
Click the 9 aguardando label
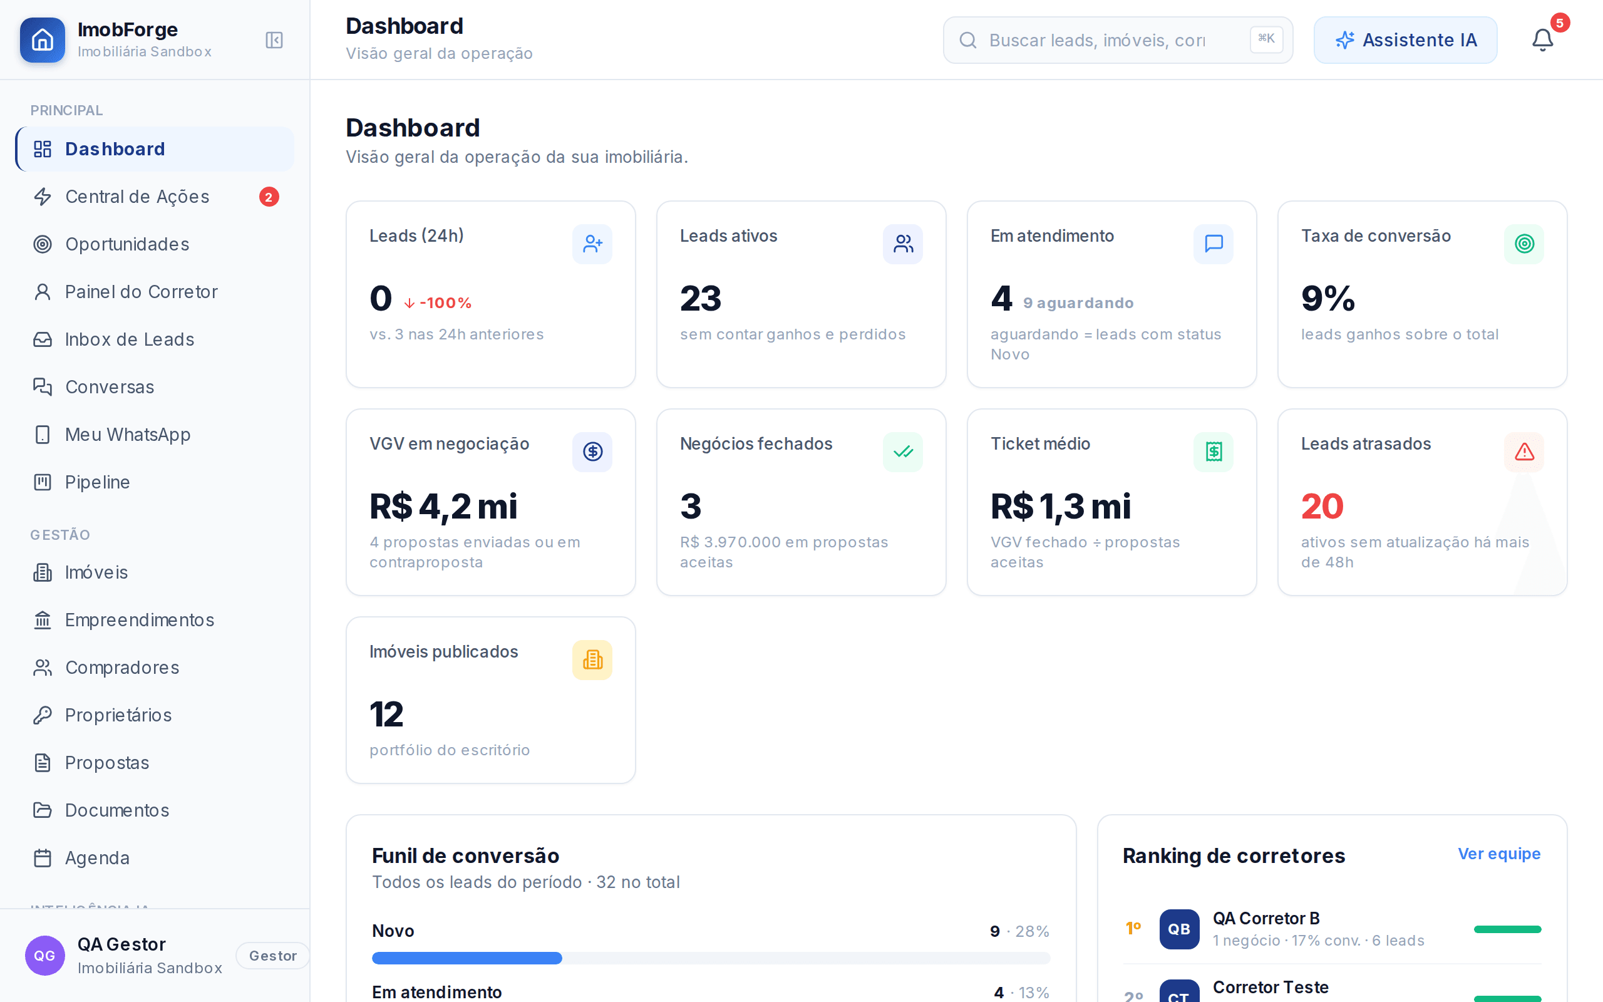[1078, 303]
